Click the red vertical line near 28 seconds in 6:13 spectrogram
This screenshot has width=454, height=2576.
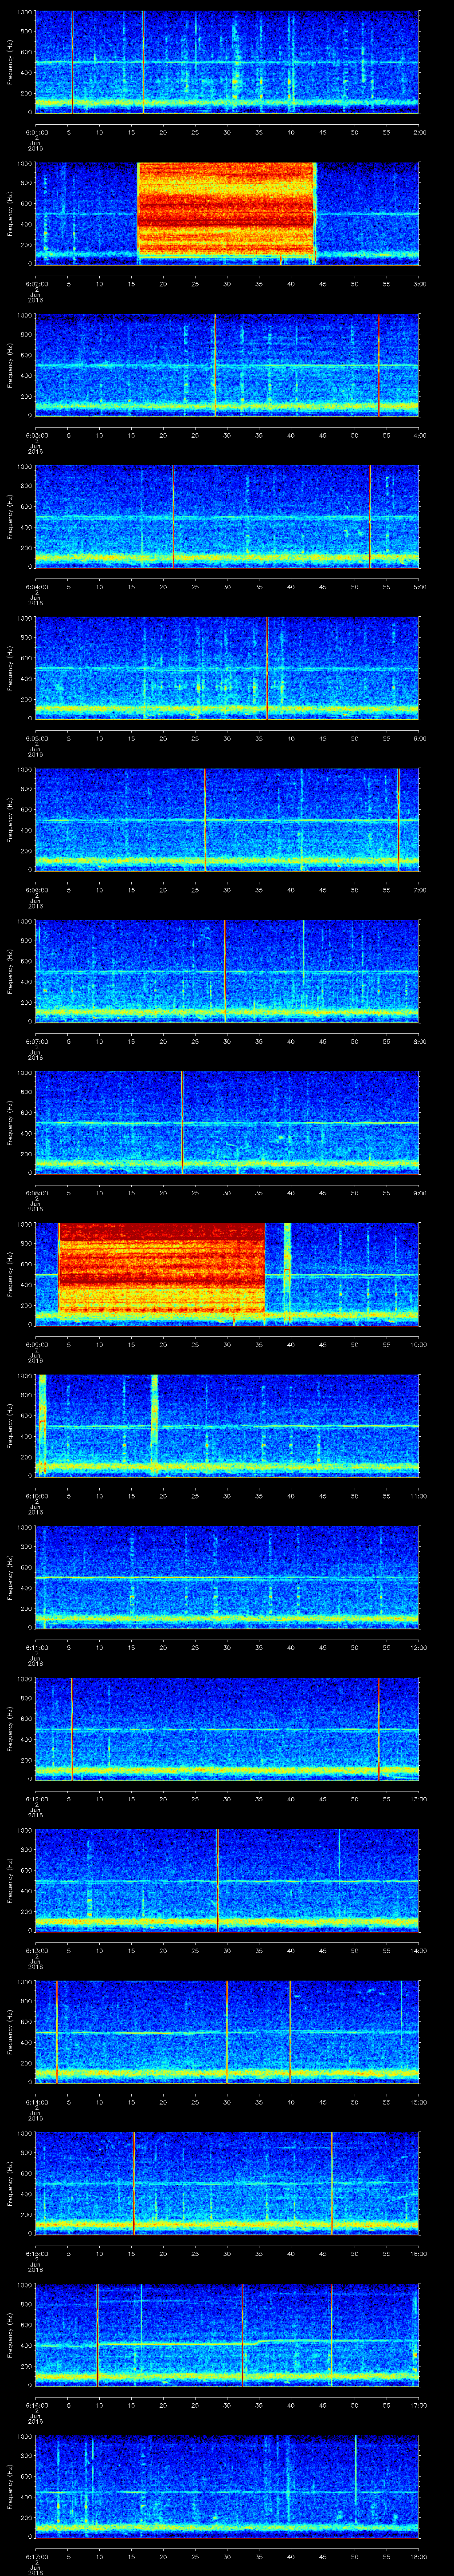click(218, 1880)
